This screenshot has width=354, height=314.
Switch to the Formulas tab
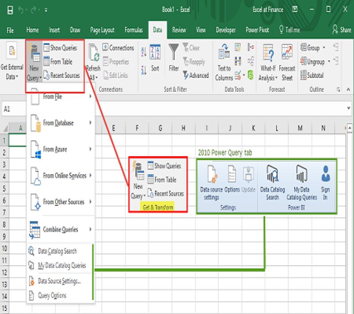(134, 30)
